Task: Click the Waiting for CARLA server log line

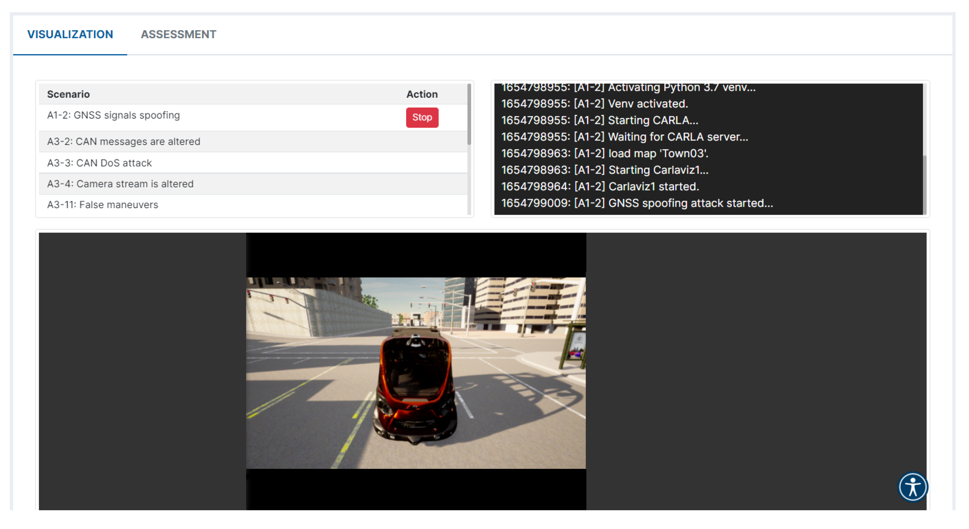Action: (624, 137)
